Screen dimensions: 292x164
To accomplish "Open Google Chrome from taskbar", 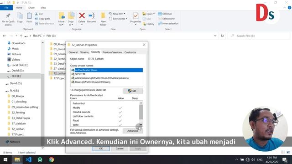I will tap(52, 160).
